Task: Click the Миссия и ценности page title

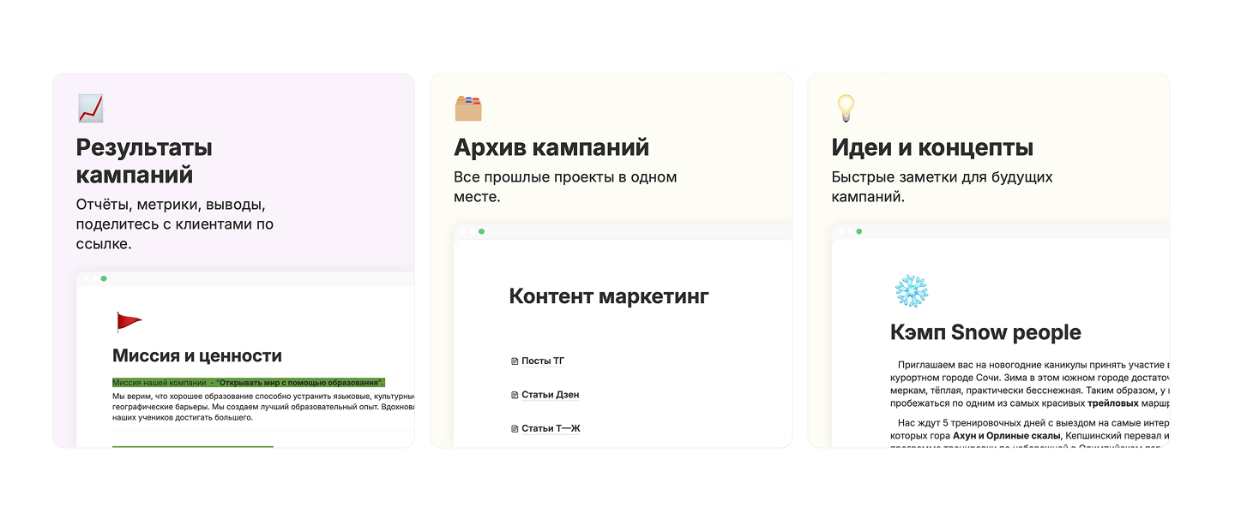Action: click(x=197, y=355)
